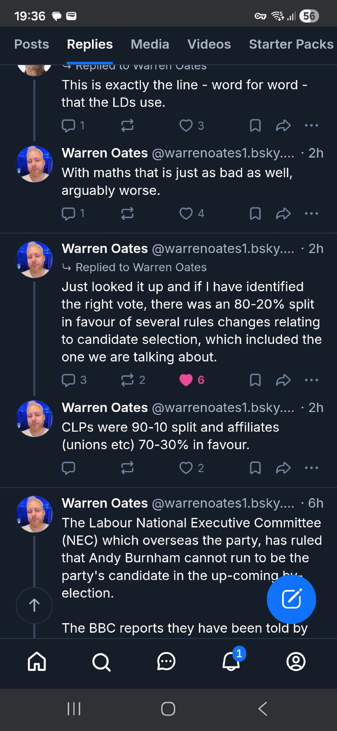Open Search from bottom navigation
The image size is (337, 731).
point(101,662)
